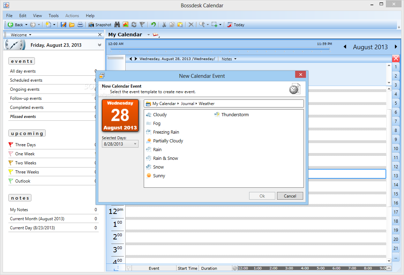Viewport: 404px width, 275px height.
Task: Click the chart picture toolbar icon
Action: [126, 25]
